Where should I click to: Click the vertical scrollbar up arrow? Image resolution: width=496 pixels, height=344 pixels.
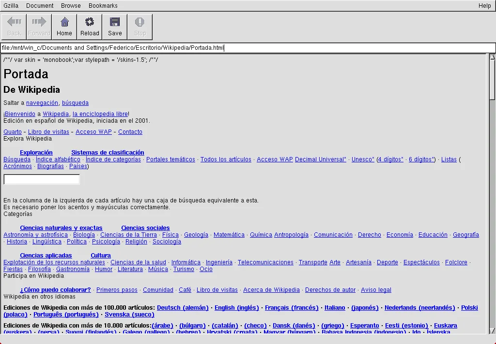pyautogui.click(x=492, y=57)
